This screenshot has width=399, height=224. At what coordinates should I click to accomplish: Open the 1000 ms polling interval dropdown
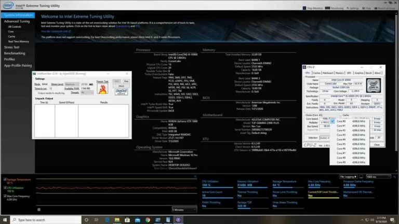(378, 176)
